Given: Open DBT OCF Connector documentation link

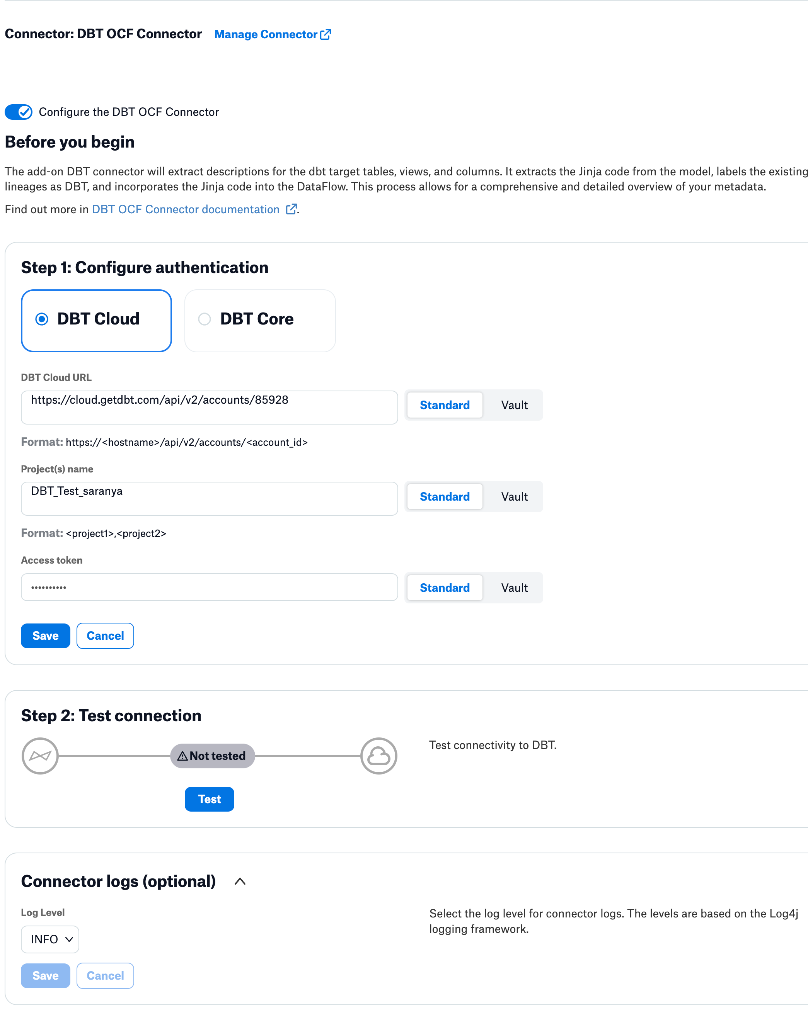Looking at the screenshot, I should click(186, 209).
